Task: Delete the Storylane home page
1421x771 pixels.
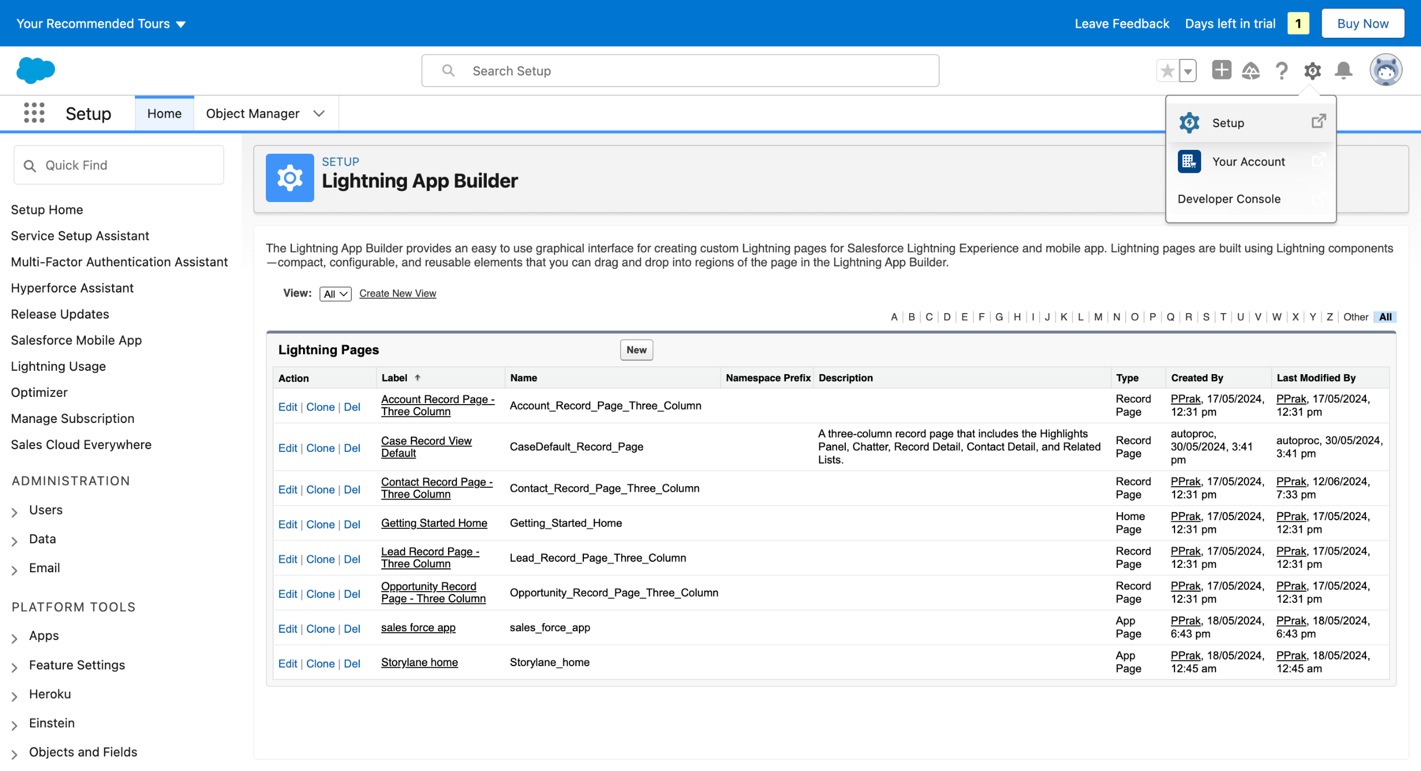Action: point(352,664)
